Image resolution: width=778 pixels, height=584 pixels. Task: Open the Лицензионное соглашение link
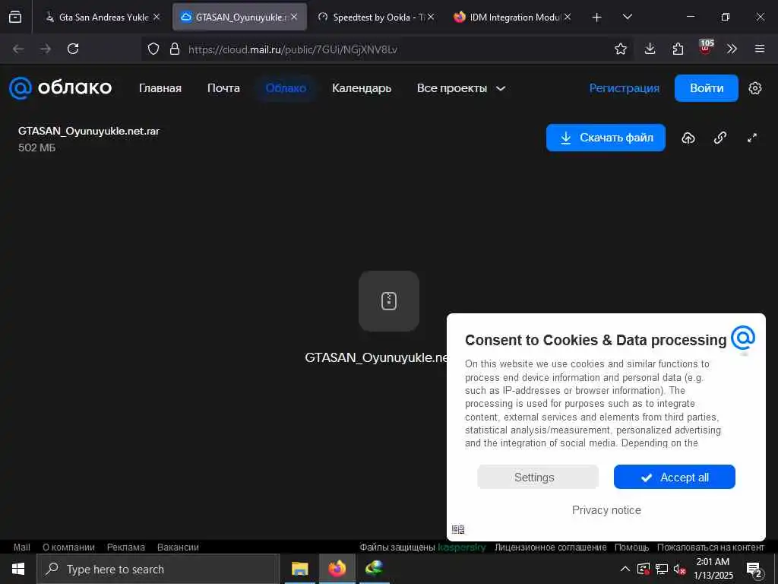(550, 547)
